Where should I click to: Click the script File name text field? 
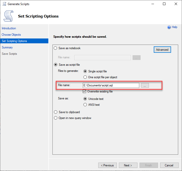(111, 86)
